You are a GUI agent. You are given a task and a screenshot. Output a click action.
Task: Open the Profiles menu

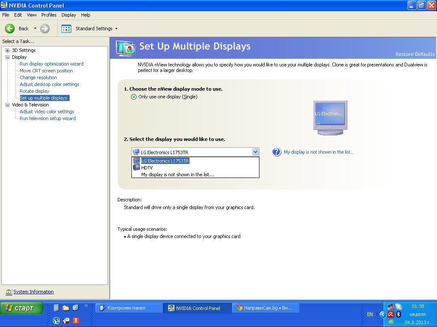pyautogui.click(x=49, y=15)
